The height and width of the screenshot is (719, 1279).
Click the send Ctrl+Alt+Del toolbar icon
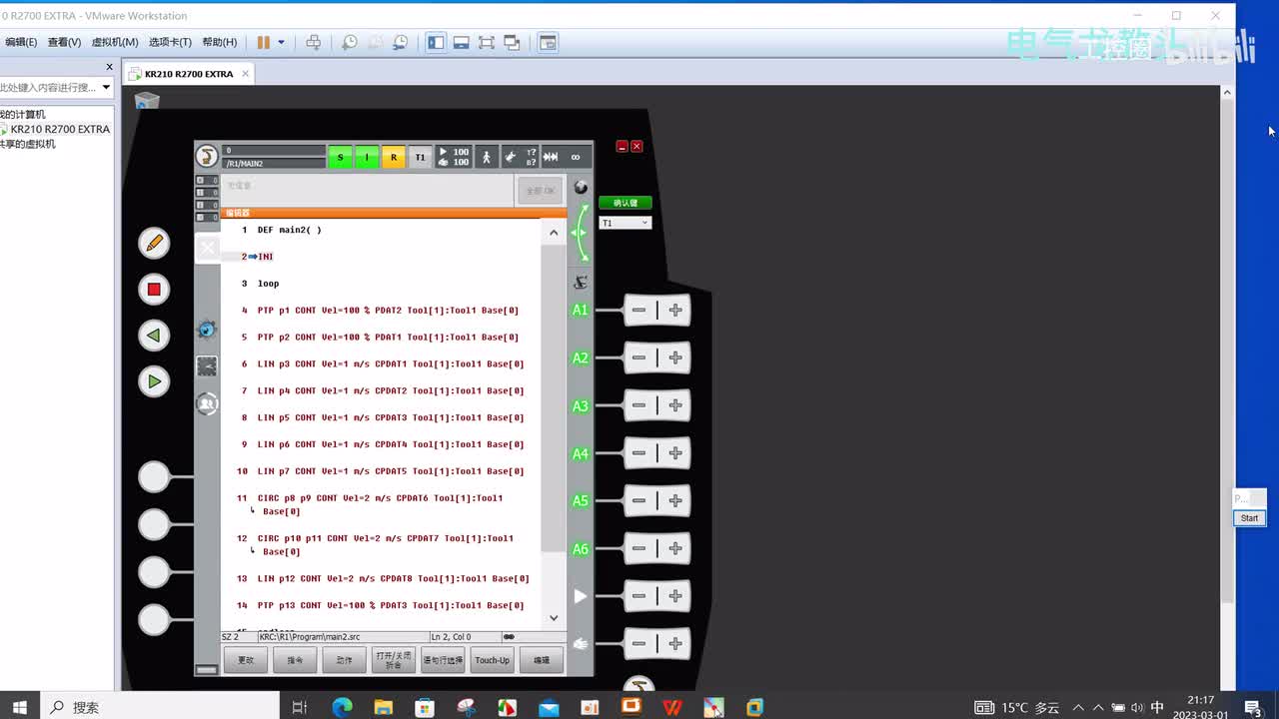[x=314, y=42]
